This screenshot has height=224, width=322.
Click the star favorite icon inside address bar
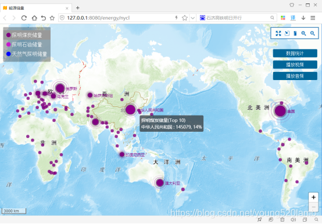click(185, 18)
